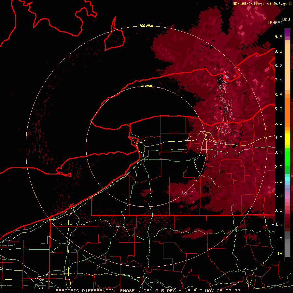The image size is (293, 293).
Task: Click the 2.6 value on the color scale
Action: [x=278, y=167]
